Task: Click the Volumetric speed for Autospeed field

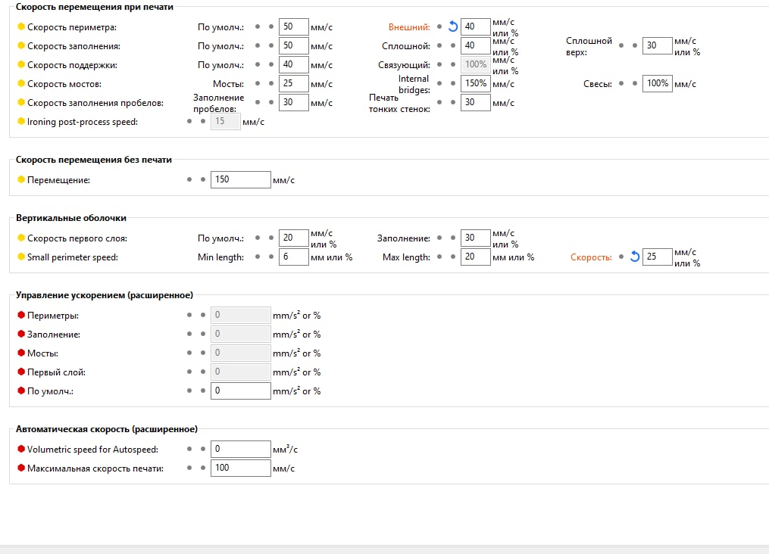Action: [241, 449]
